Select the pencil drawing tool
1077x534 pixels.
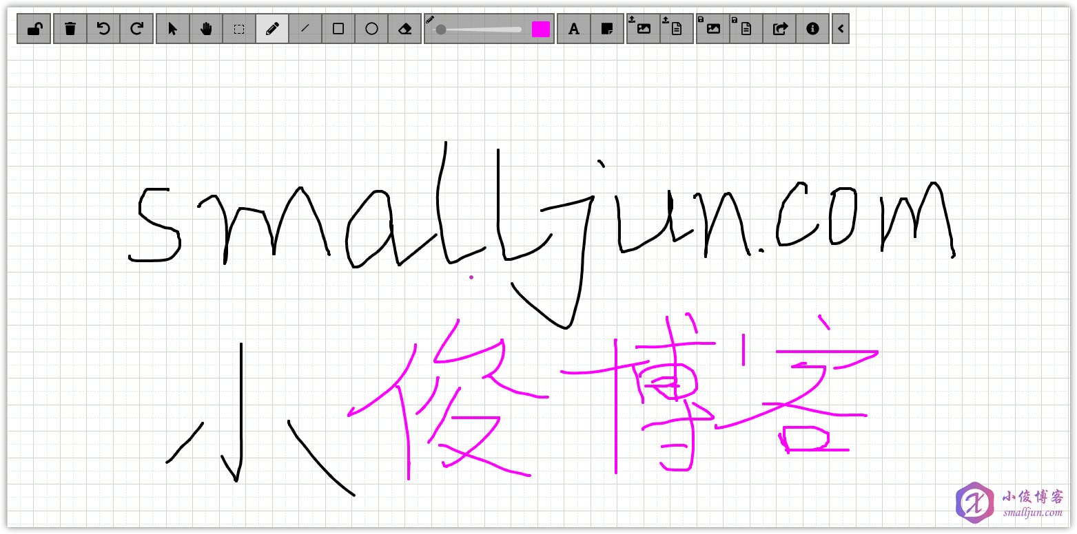(x=272, y=29)
